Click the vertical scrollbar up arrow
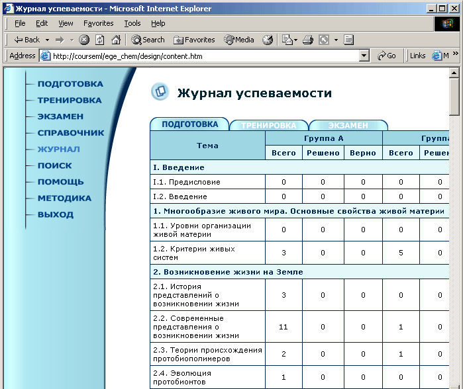This screenshot has width=463, height=389. (x=454, y=73)
